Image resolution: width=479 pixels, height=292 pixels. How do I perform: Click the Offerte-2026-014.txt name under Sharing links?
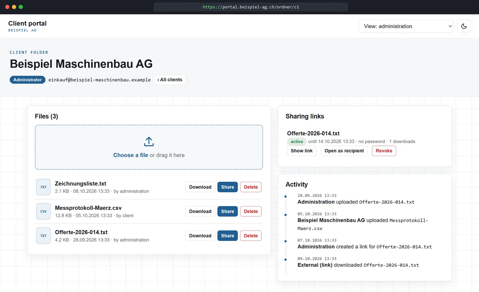(313, 134)
